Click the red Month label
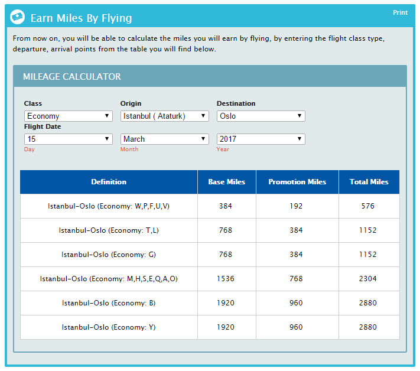 pyautogui.click(x=129, y=149)
